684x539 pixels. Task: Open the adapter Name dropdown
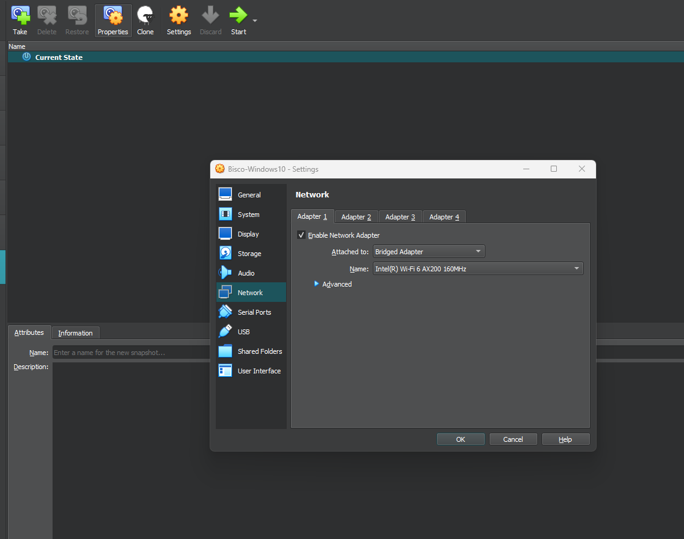(477, 269)
